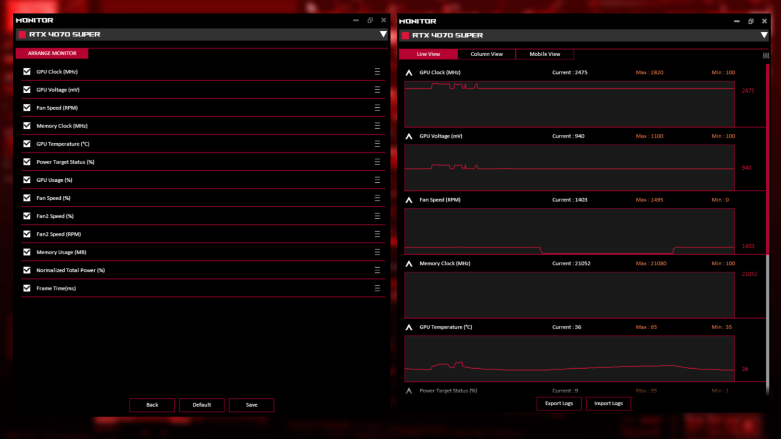
Task: Switch to Column View tab
Action: click(x=486, y=54)
